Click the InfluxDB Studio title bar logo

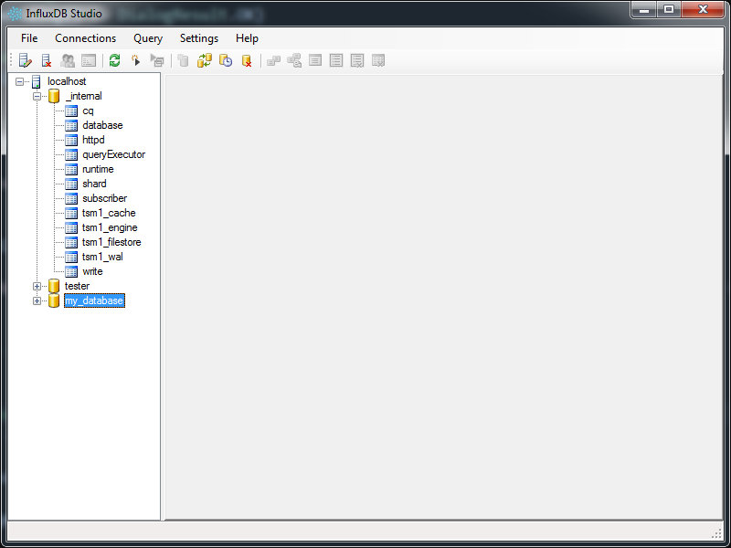click(x=15, y=14)
